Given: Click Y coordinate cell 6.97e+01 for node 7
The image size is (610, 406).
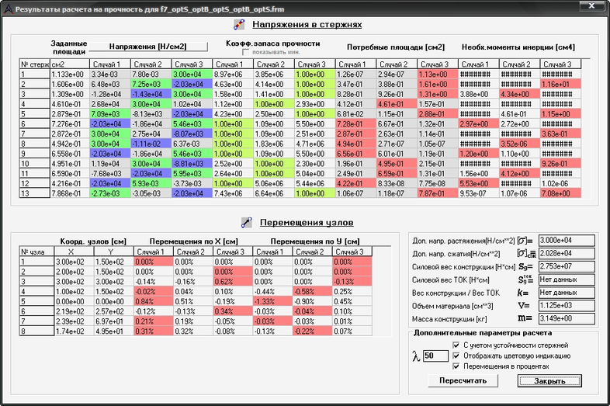Looking at the screenshot, I should pos(113,321).
